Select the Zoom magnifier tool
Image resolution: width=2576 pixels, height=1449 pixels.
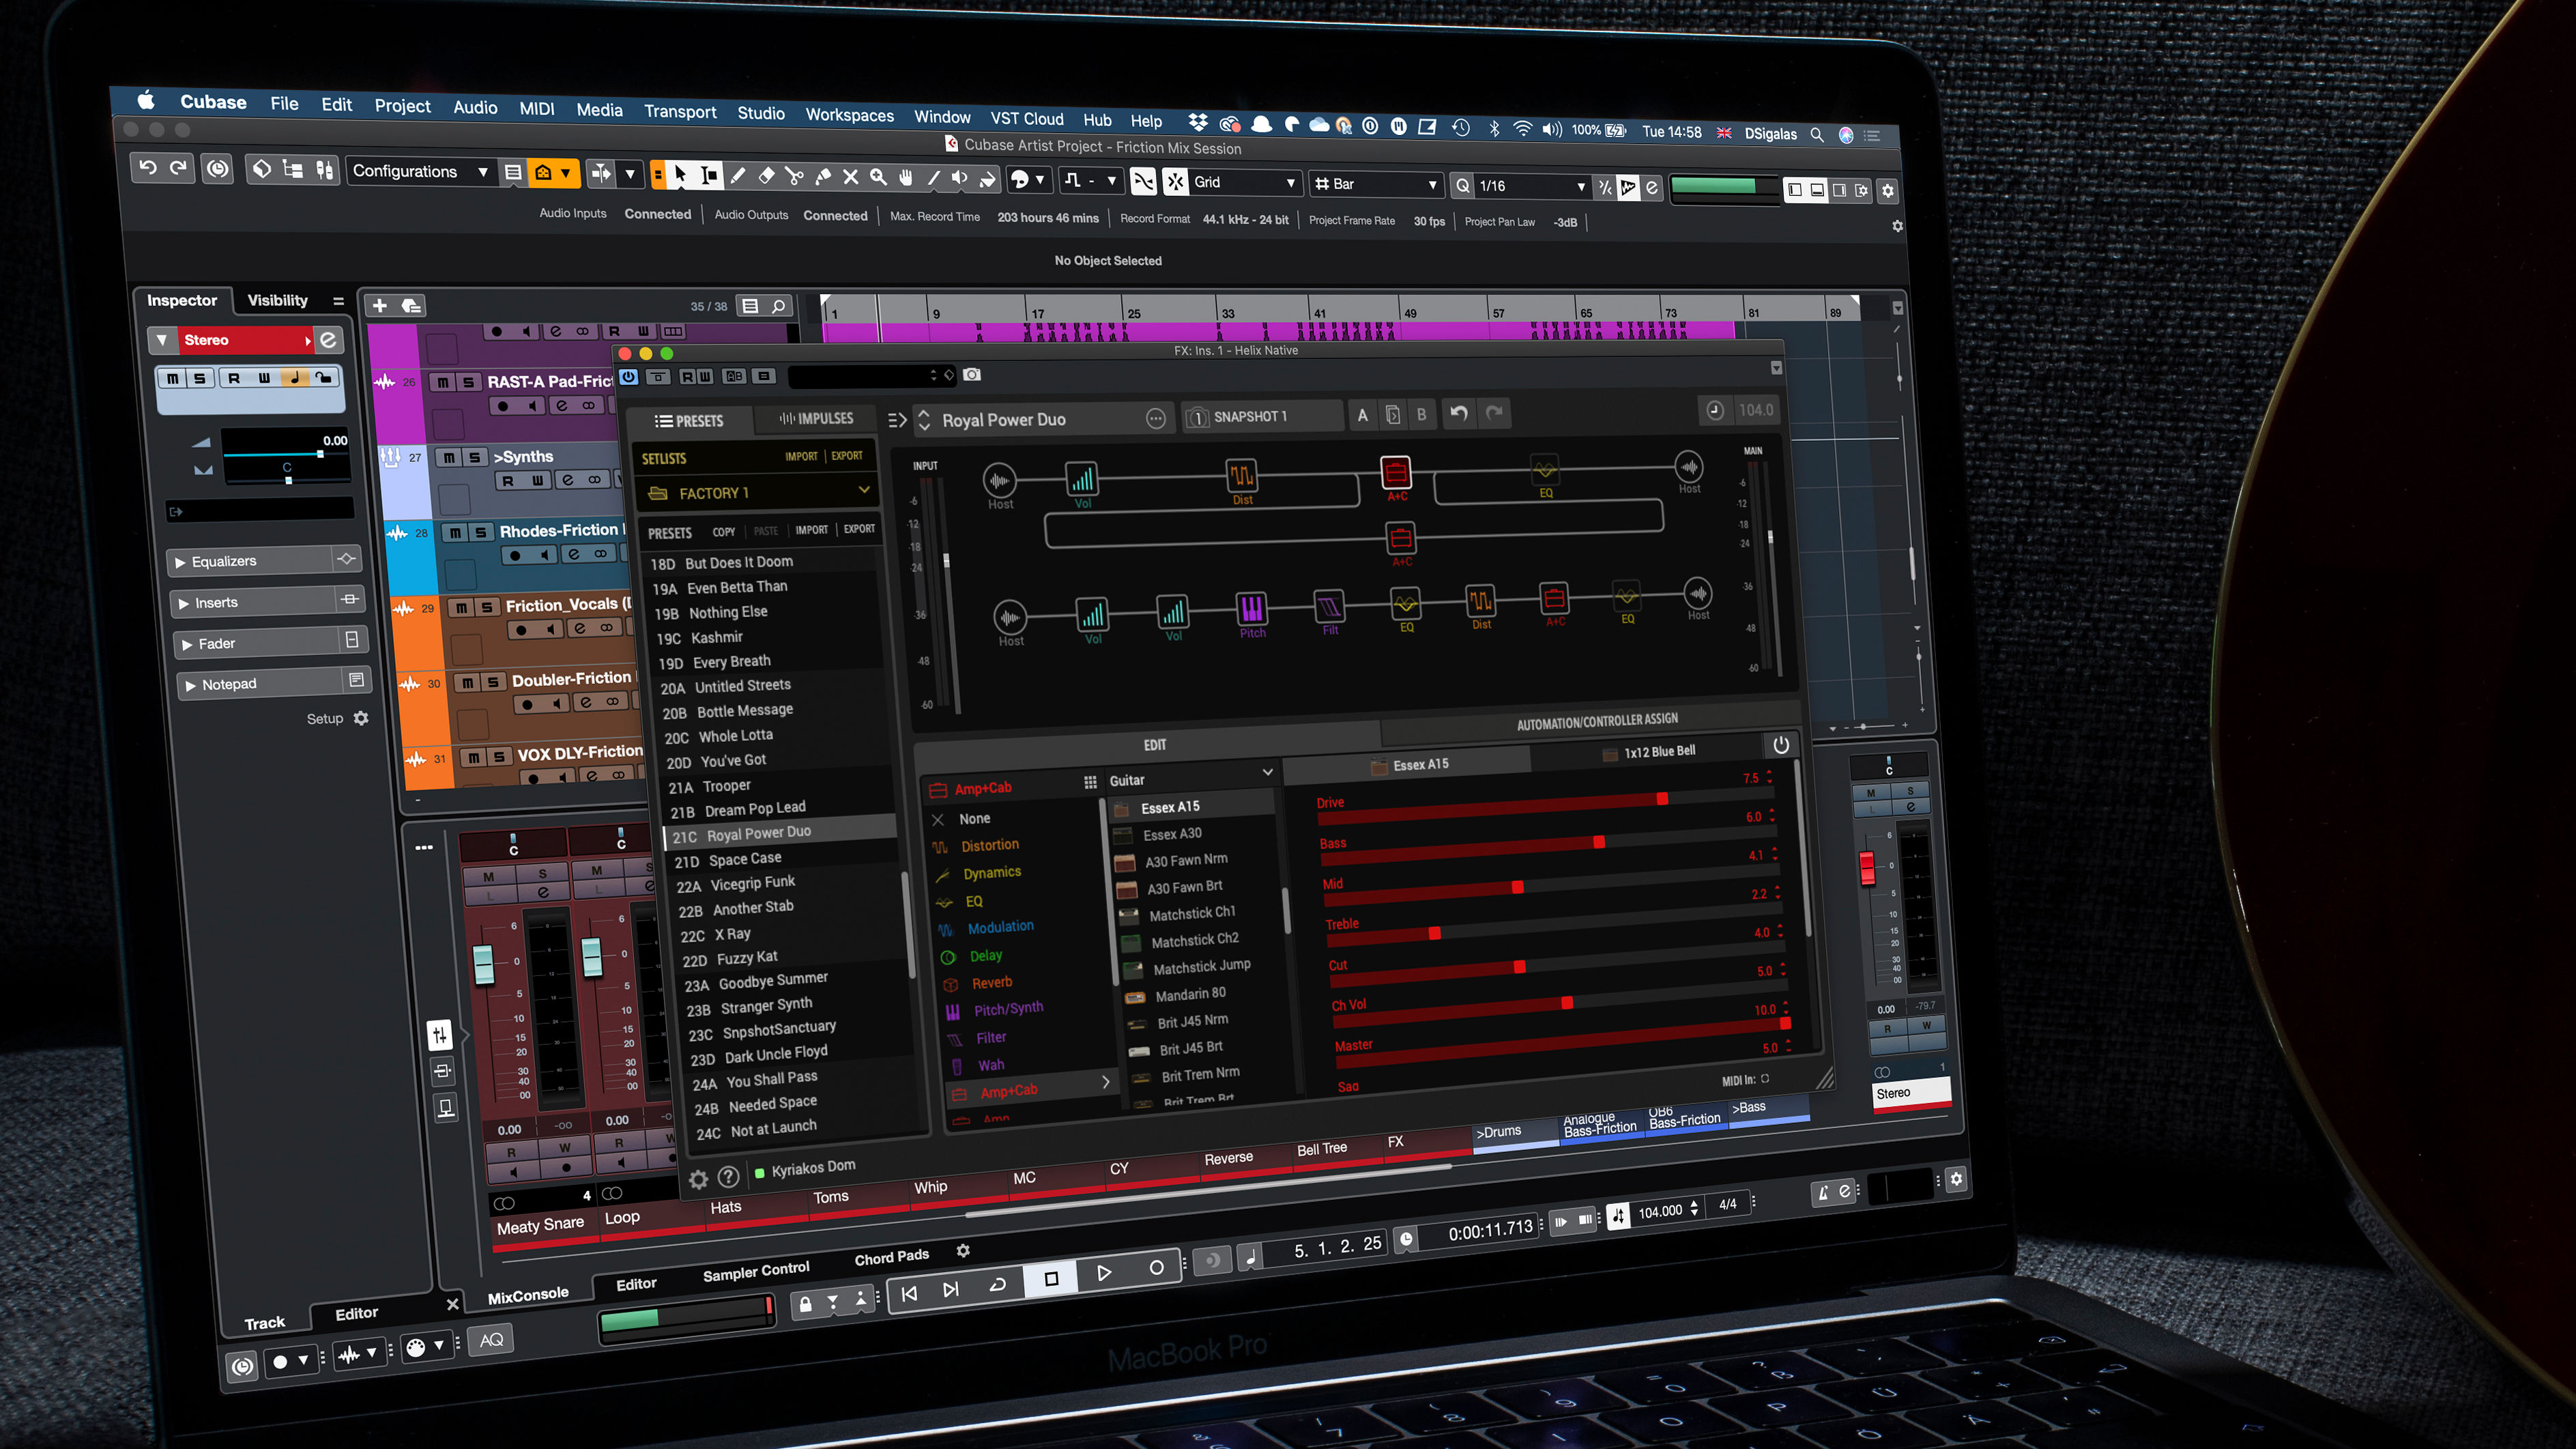[878, 177]
